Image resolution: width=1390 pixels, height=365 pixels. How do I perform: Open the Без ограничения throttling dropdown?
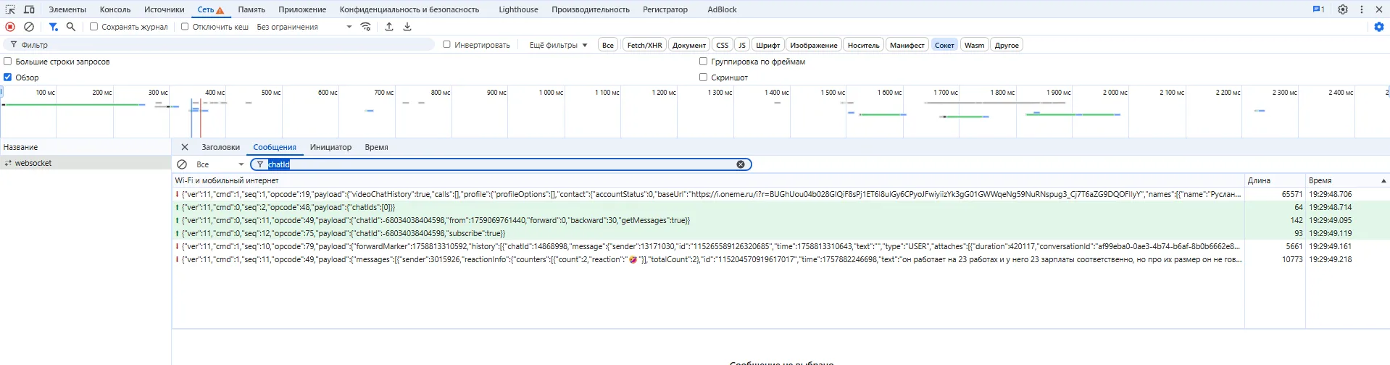point(304,27)
